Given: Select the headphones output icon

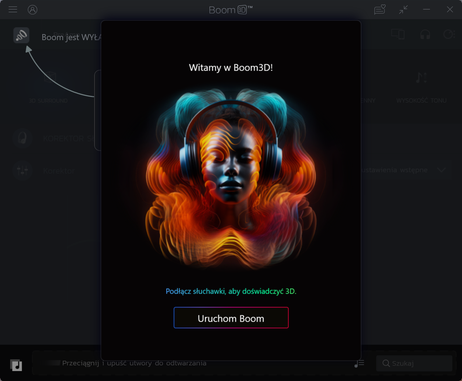Looking at the screenshot, I should (425, 34).
